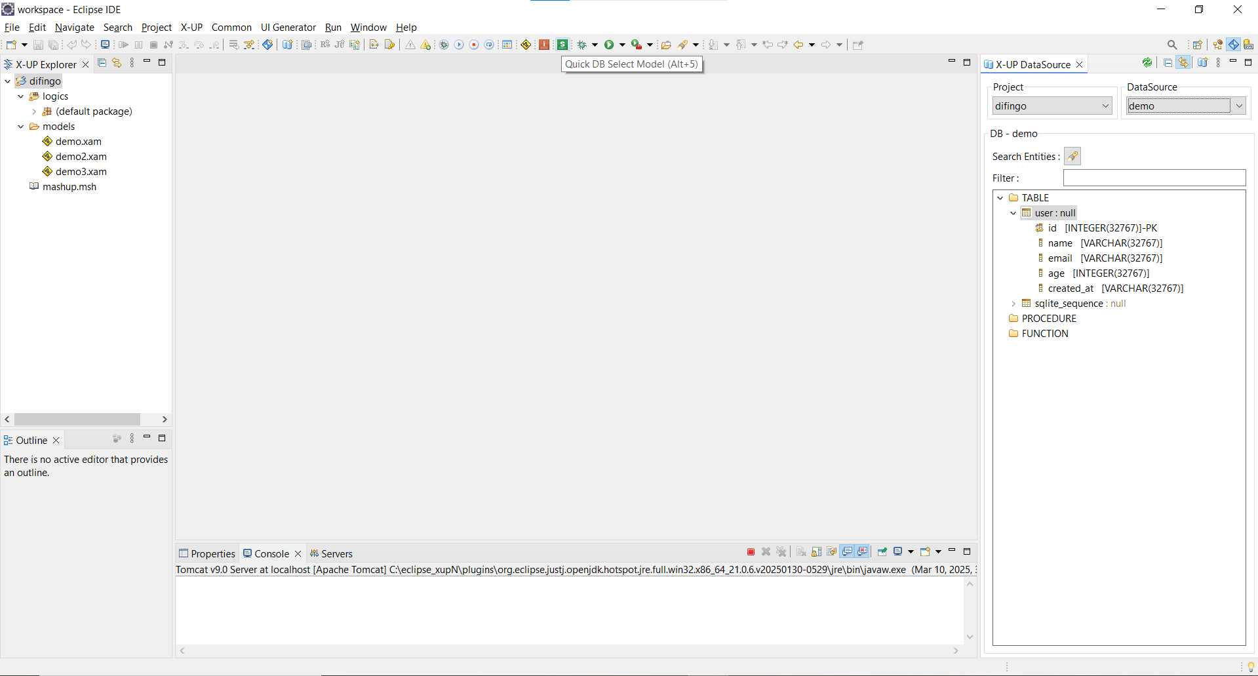This screenshot has width=1258, height=676.
Task: Click the Run green play toolbar icon
Action: [x=609, y=45]
